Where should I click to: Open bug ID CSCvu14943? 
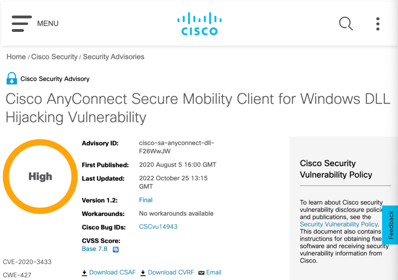pyautogui.click(x=158, y=226)
